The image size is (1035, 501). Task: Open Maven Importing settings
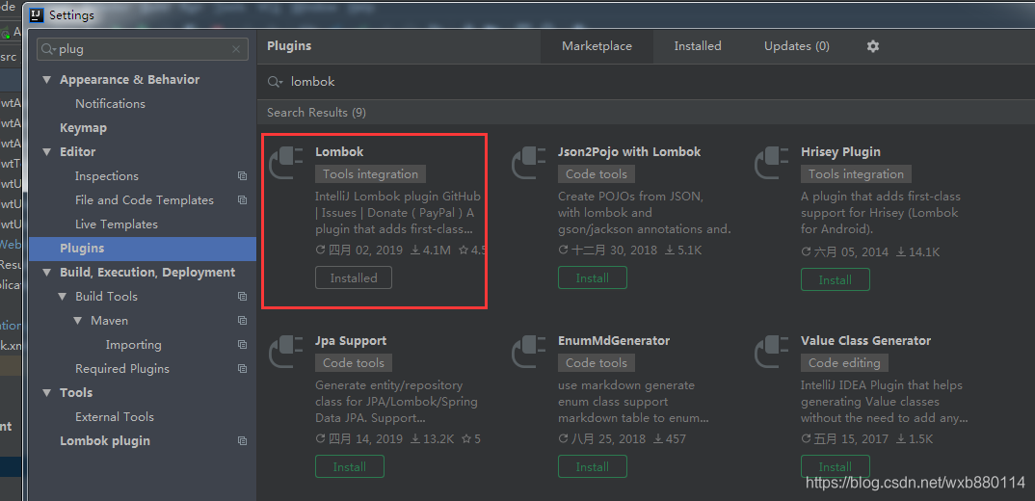coord(133,345)
